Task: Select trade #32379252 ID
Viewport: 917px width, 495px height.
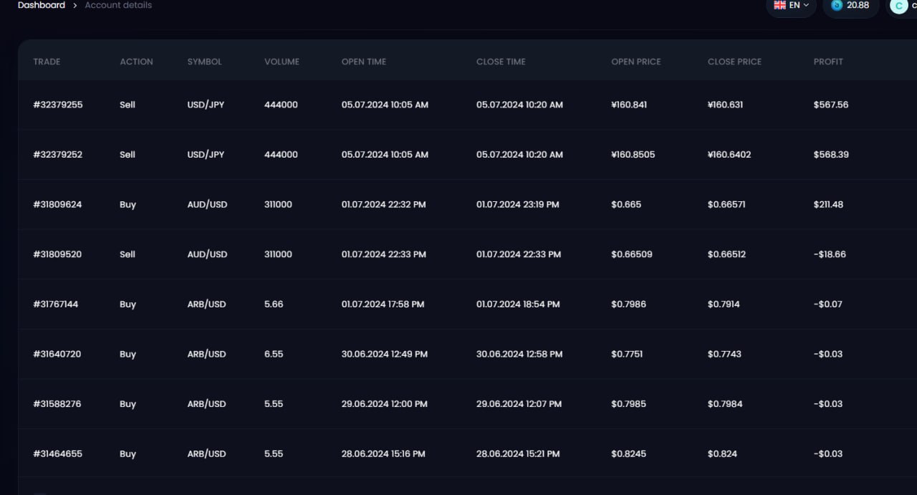Action: click(x=58, y=155)
